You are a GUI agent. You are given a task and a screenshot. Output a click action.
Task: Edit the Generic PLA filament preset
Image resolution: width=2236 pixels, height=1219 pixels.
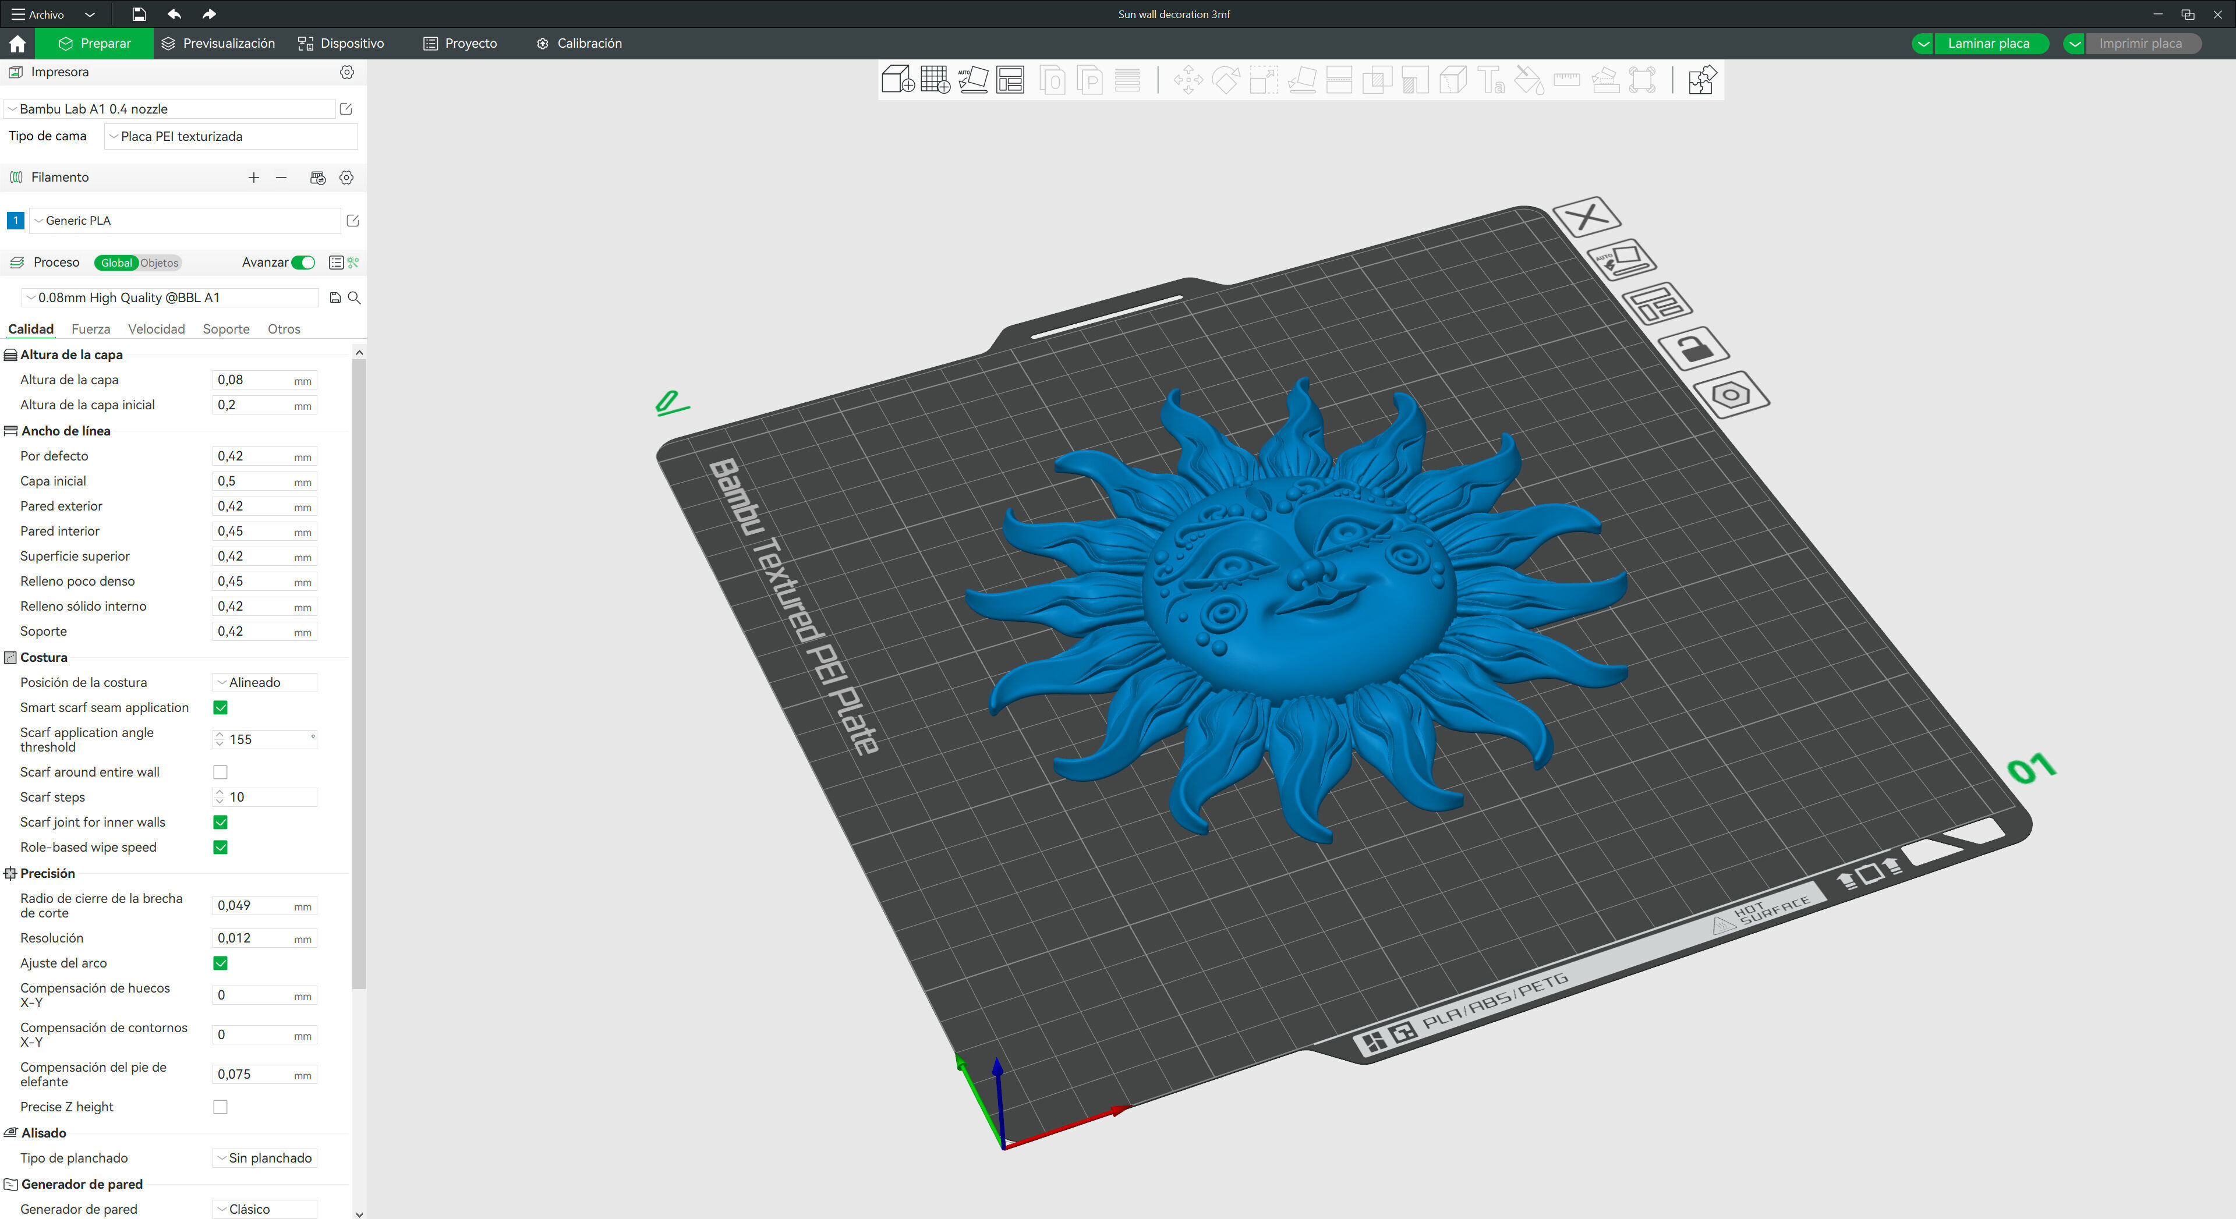coord(352,221)
